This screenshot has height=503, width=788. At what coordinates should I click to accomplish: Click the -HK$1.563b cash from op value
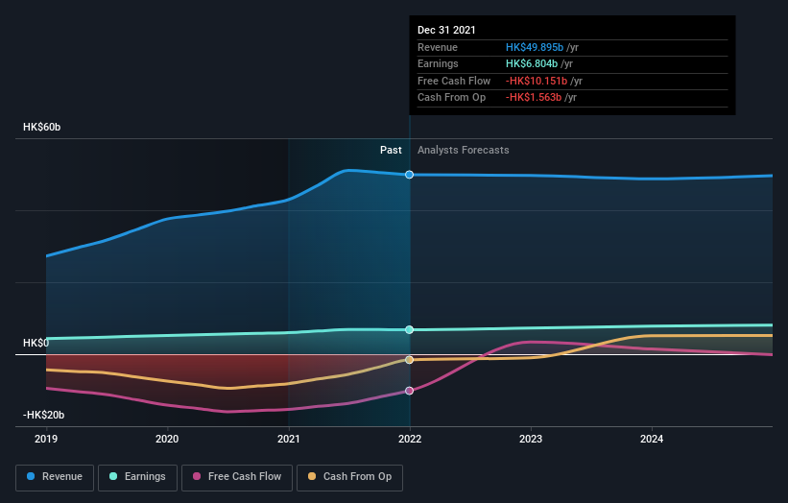(x=534, y=98)
